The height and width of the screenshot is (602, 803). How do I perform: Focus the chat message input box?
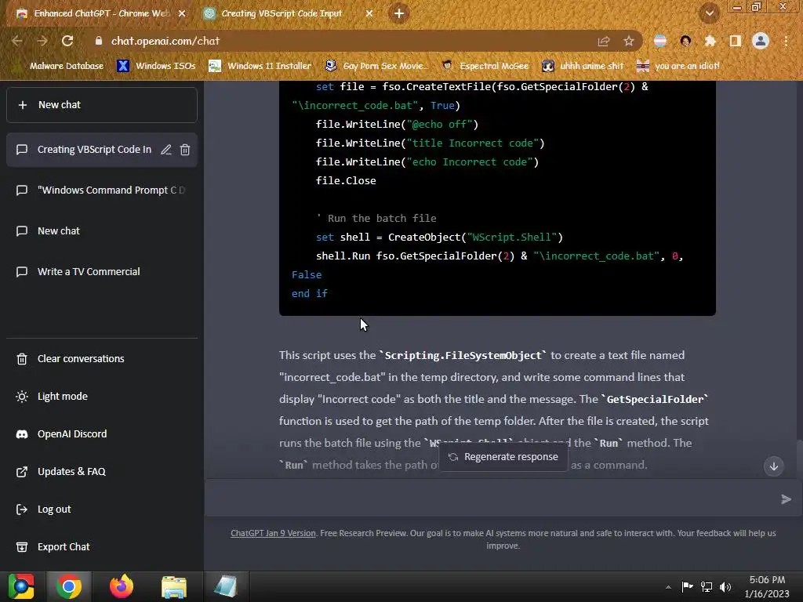click(492, 499)
